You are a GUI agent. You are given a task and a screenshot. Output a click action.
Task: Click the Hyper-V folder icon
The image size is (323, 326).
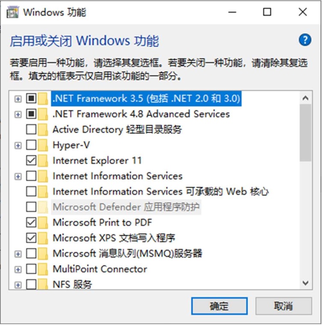(x=43, y=145)
